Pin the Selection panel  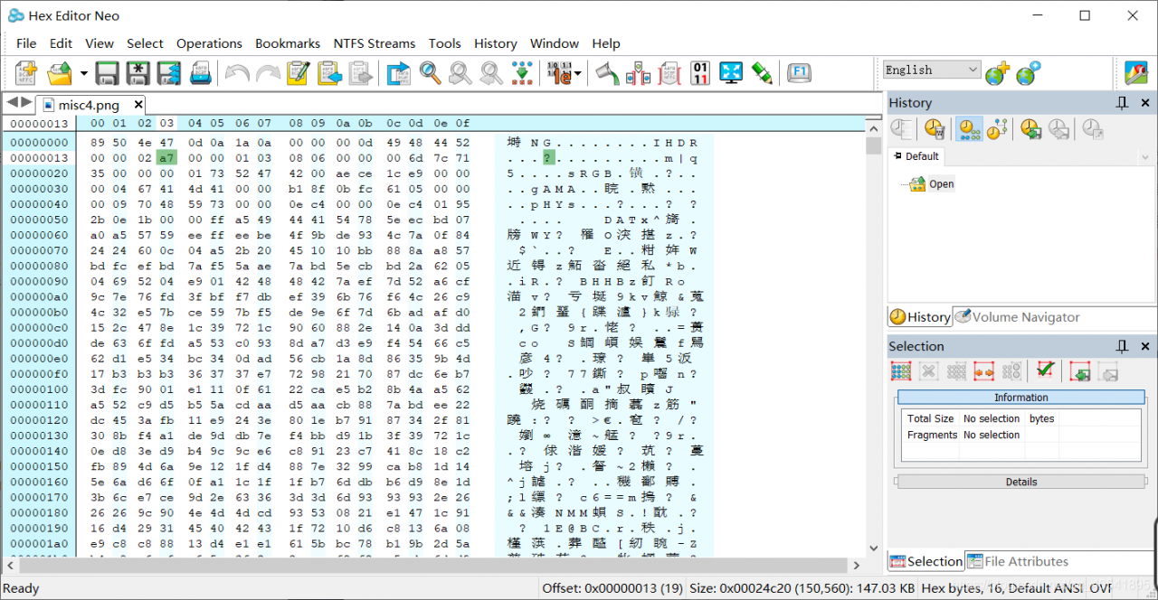1123,346
